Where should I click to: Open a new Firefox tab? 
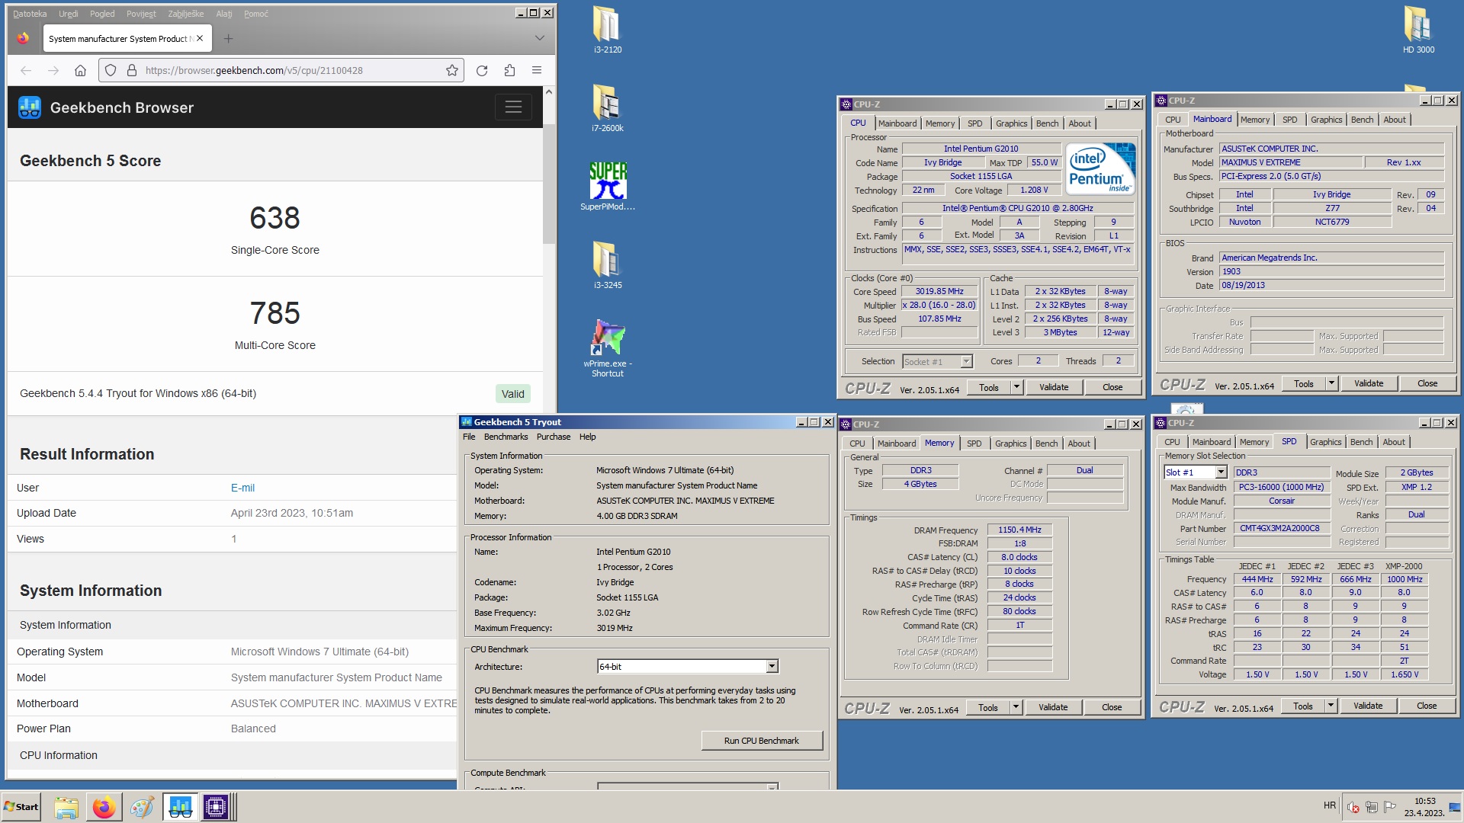(228, 38)
